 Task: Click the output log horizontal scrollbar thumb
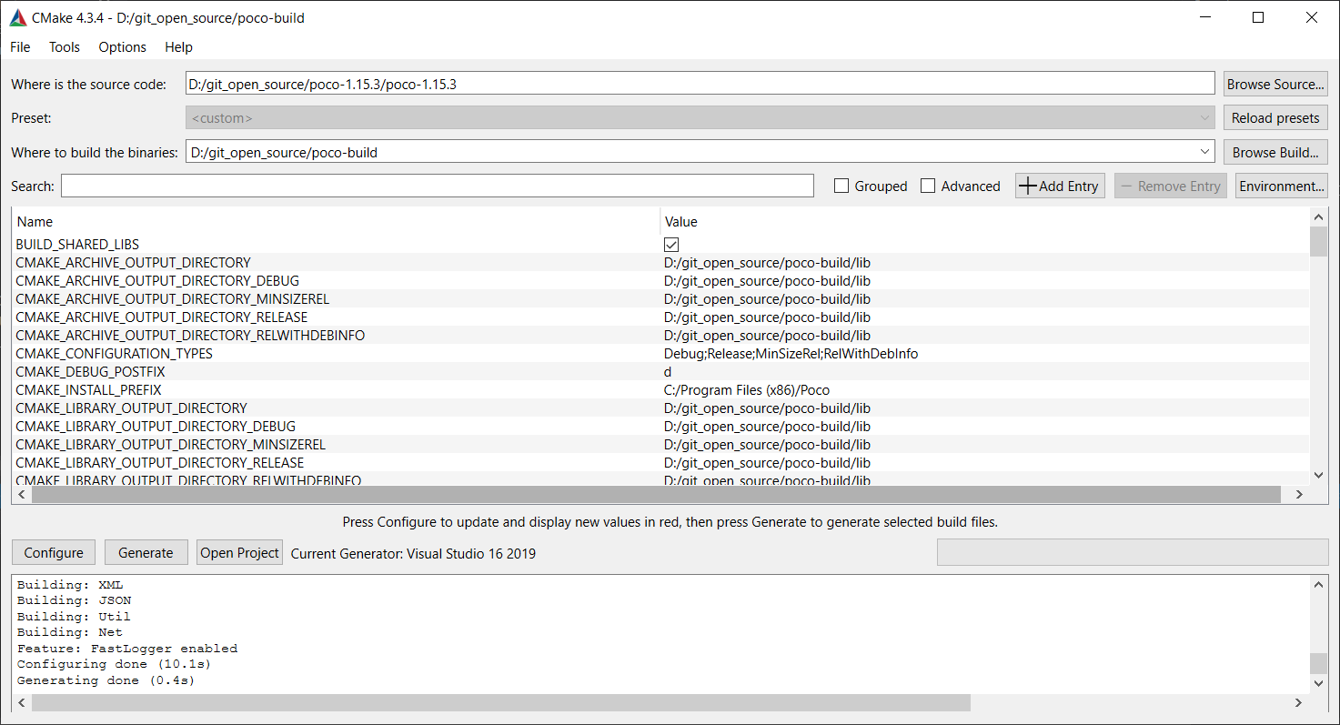pyautogui.click(x=501, y=703)
